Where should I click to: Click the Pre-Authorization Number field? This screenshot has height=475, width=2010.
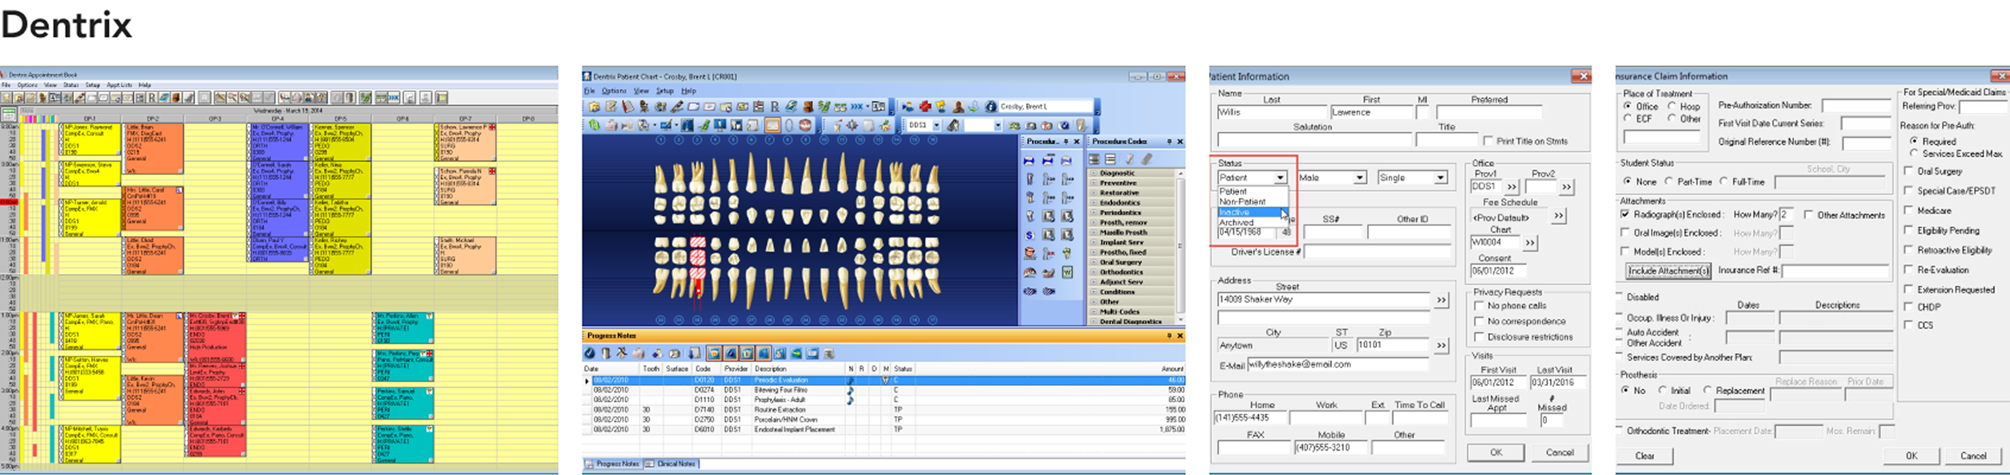[x=1856, y=105]
